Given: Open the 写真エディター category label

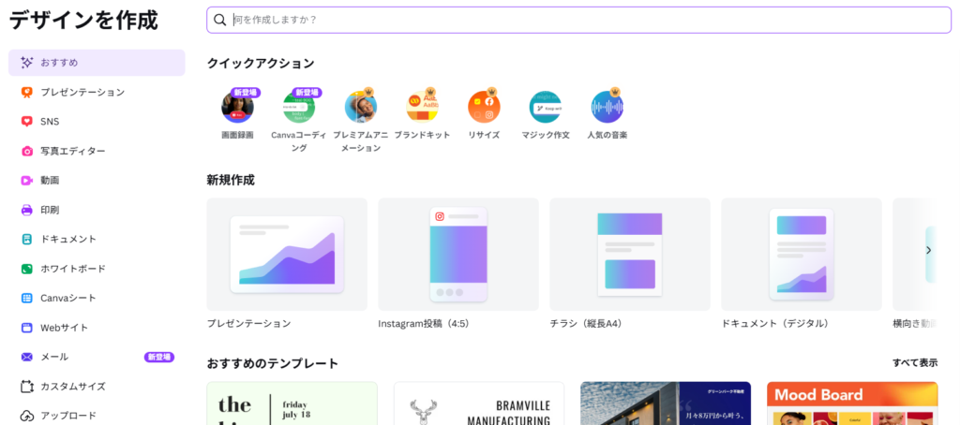Looking at the screenshot, I should coord(73,151).
